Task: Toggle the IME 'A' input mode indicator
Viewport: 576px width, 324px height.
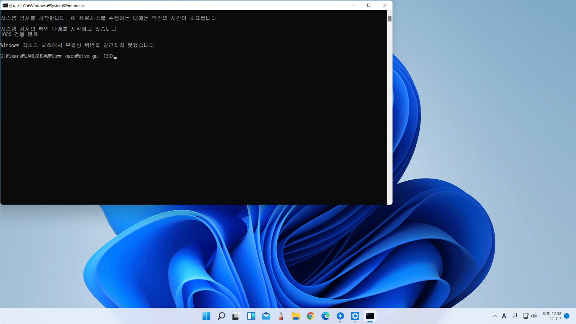Action: point(504,316)
